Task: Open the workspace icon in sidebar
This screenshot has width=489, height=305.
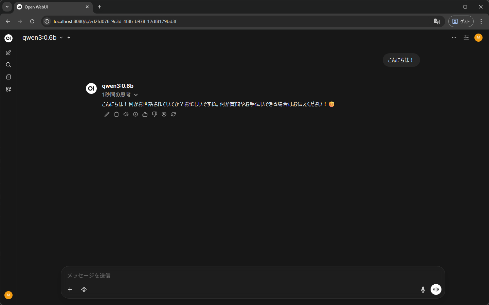Action: (x=8, y=89)
